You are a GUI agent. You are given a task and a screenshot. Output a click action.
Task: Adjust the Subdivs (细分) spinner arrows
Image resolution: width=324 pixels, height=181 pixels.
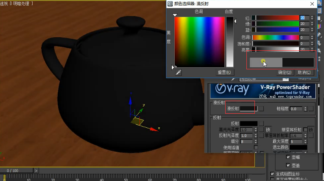coord(256,142)
